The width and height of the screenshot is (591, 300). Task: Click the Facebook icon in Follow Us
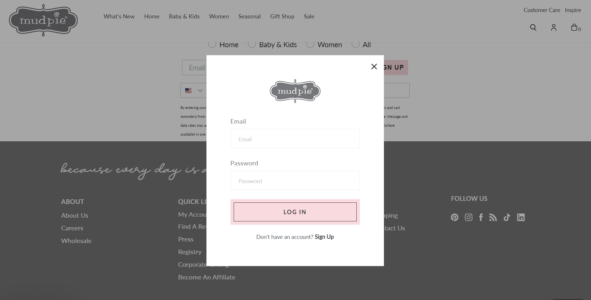[481, 217]
